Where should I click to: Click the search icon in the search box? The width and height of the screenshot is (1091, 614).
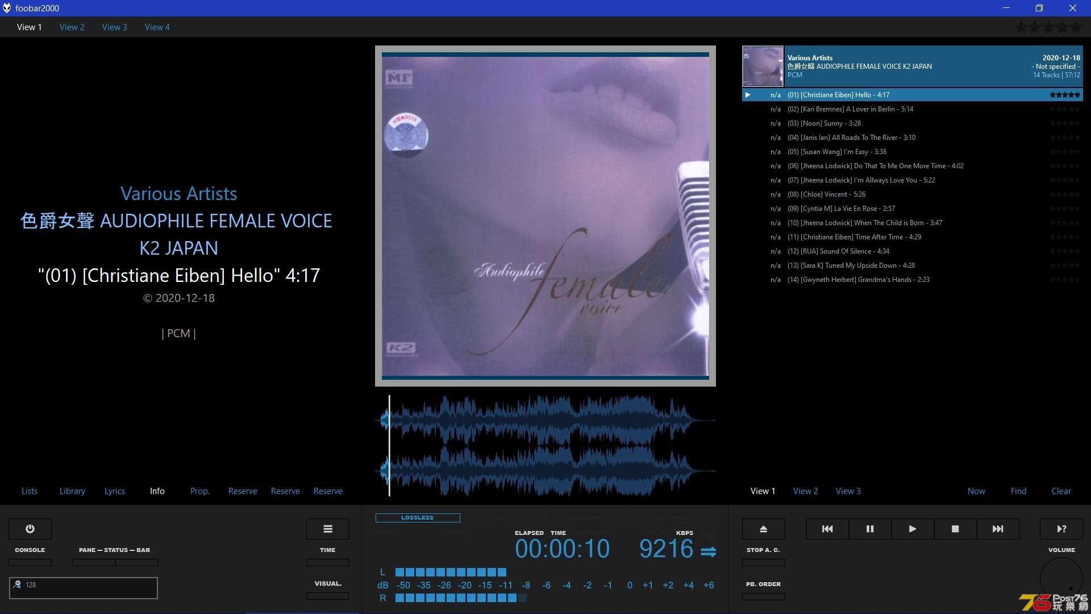point(17,584)
